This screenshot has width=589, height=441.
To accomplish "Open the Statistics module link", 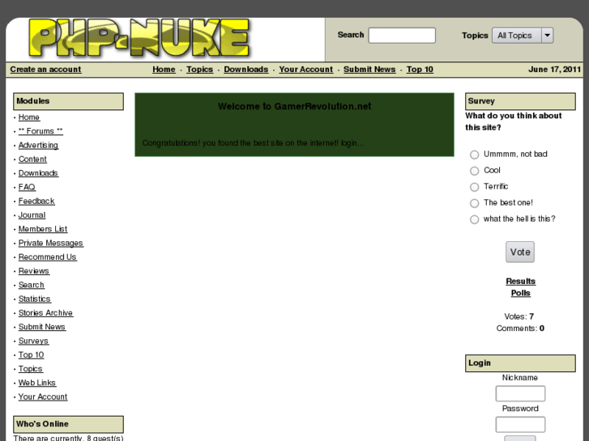I will point(35,299).
